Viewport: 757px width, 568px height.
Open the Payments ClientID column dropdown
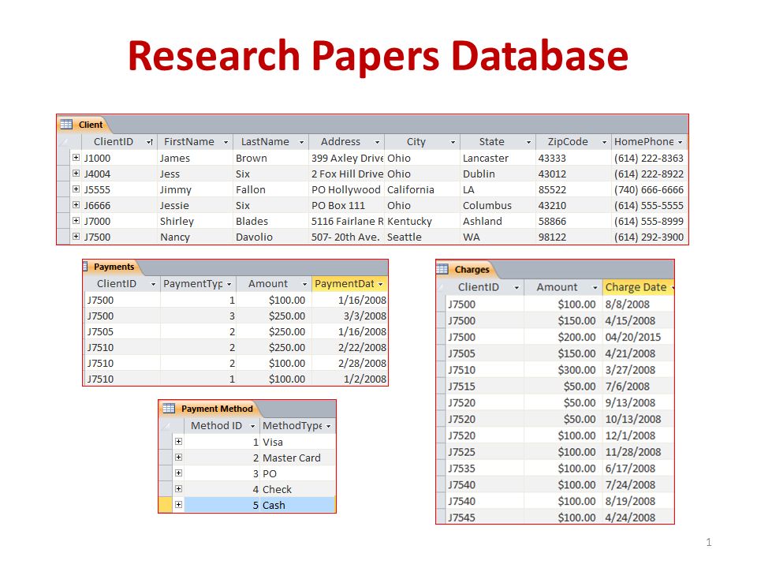(x=153, y=284)
